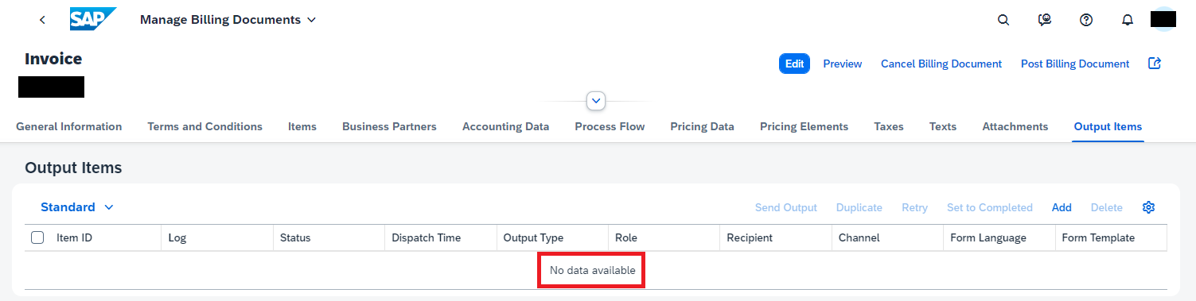The height and width of the screenshot is (301, 1196).
Task: Open the help question mark icon
Action: 1086,20
